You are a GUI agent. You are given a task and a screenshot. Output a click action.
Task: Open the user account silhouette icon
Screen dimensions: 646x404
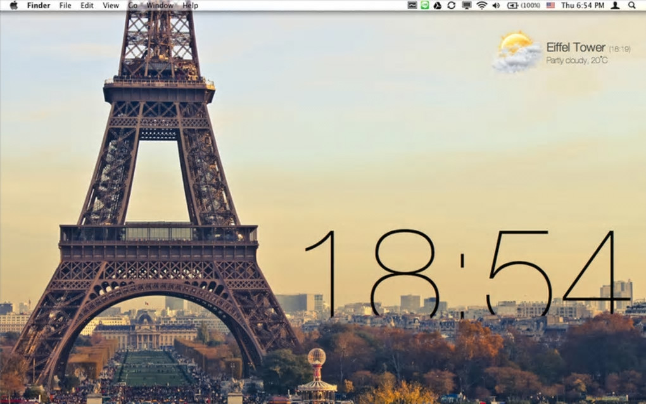[x=615, y=5]
